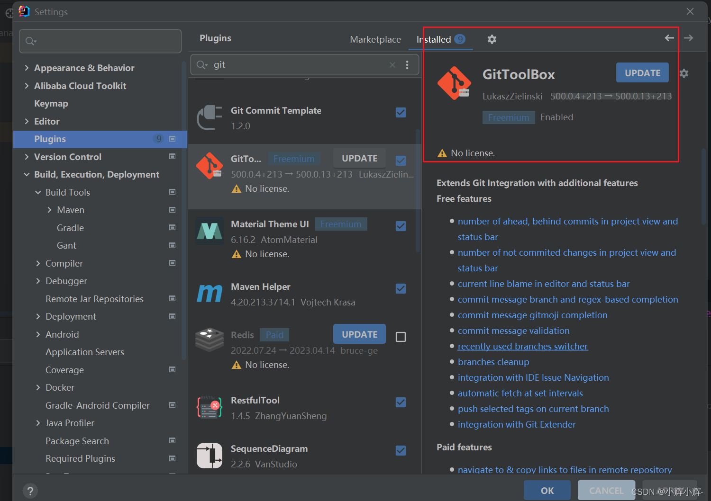711x501 pixels.
Task: Click the CANCEL button
Action: (x=606, y=491)
